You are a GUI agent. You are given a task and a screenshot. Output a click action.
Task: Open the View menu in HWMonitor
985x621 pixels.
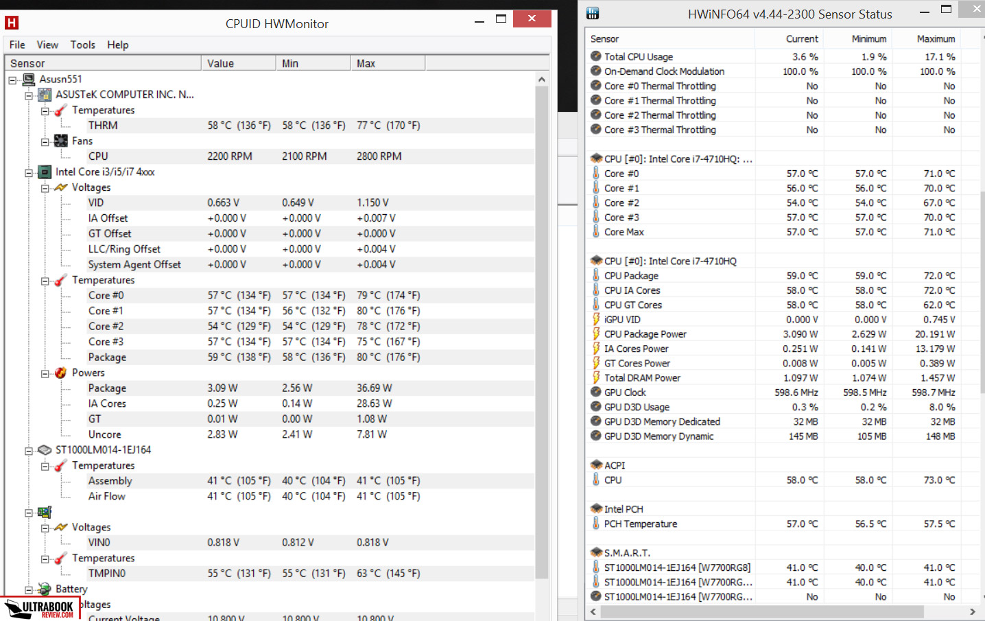pos(47,45)
